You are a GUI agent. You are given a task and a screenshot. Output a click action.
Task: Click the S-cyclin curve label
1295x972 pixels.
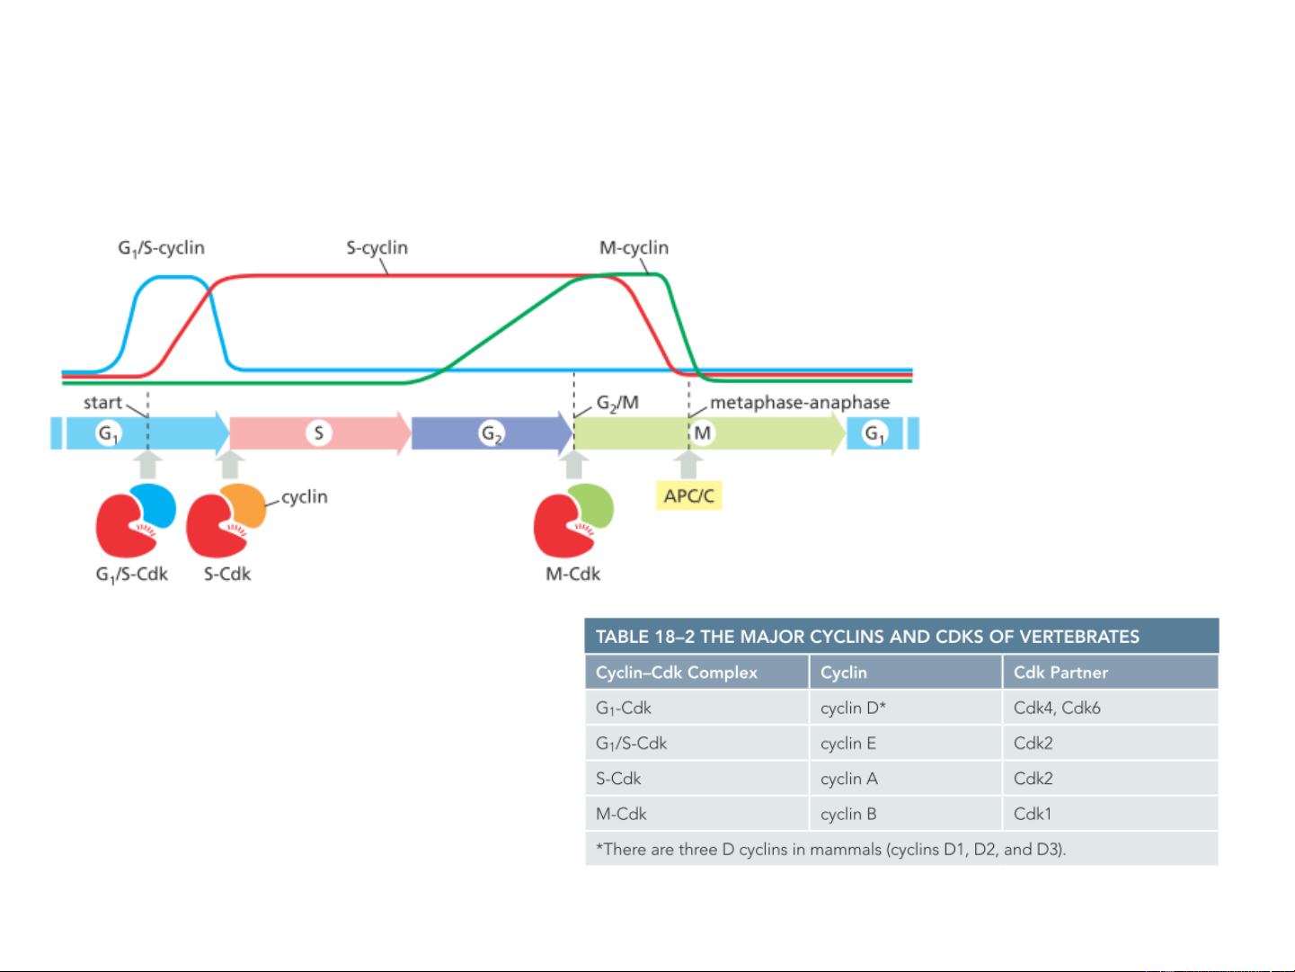[377, 248]
